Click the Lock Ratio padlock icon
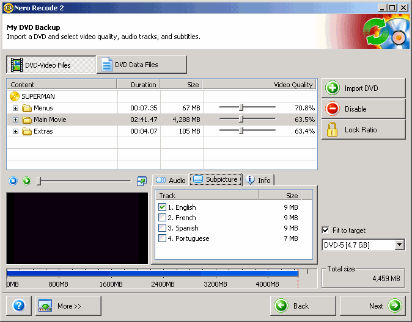The height and width of the screenshot is (322, 412). tap(333, 129)
